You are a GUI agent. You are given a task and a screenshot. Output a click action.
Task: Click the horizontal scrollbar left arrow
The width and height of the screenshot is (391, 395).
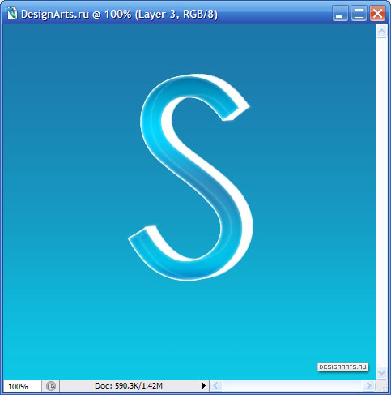(x=216, y=385)
